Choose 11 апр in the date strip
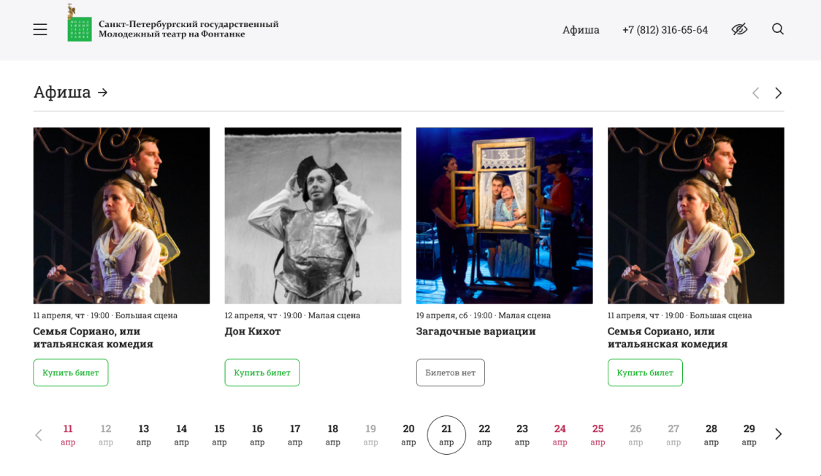This screenshot has width=821, height=476. [68, 434]
